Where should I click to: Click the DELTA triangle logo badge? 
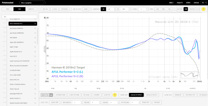(x=47, y=95)
